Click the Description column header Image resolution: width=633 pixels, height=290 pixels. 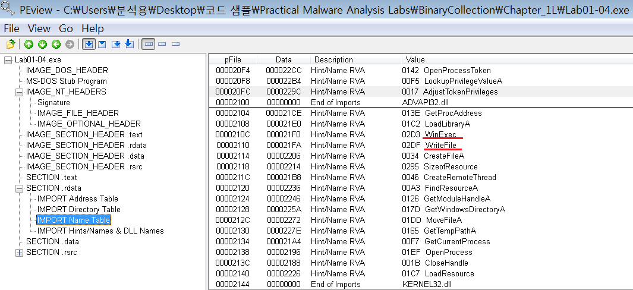(356, 60)
